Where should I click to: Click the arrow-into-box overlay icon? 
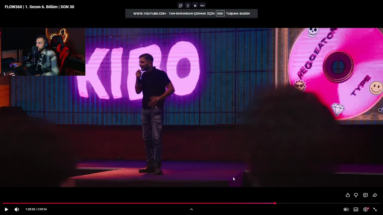pos(187,6)
